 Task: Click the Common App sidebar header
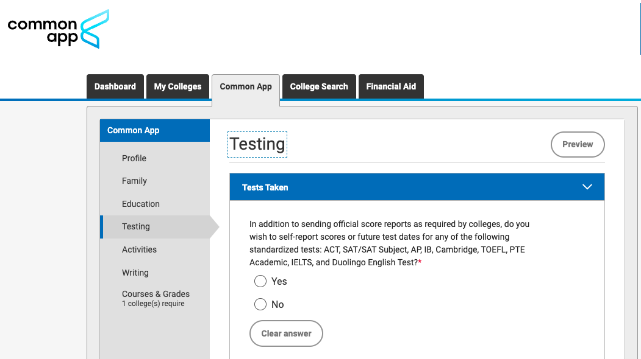134,130
